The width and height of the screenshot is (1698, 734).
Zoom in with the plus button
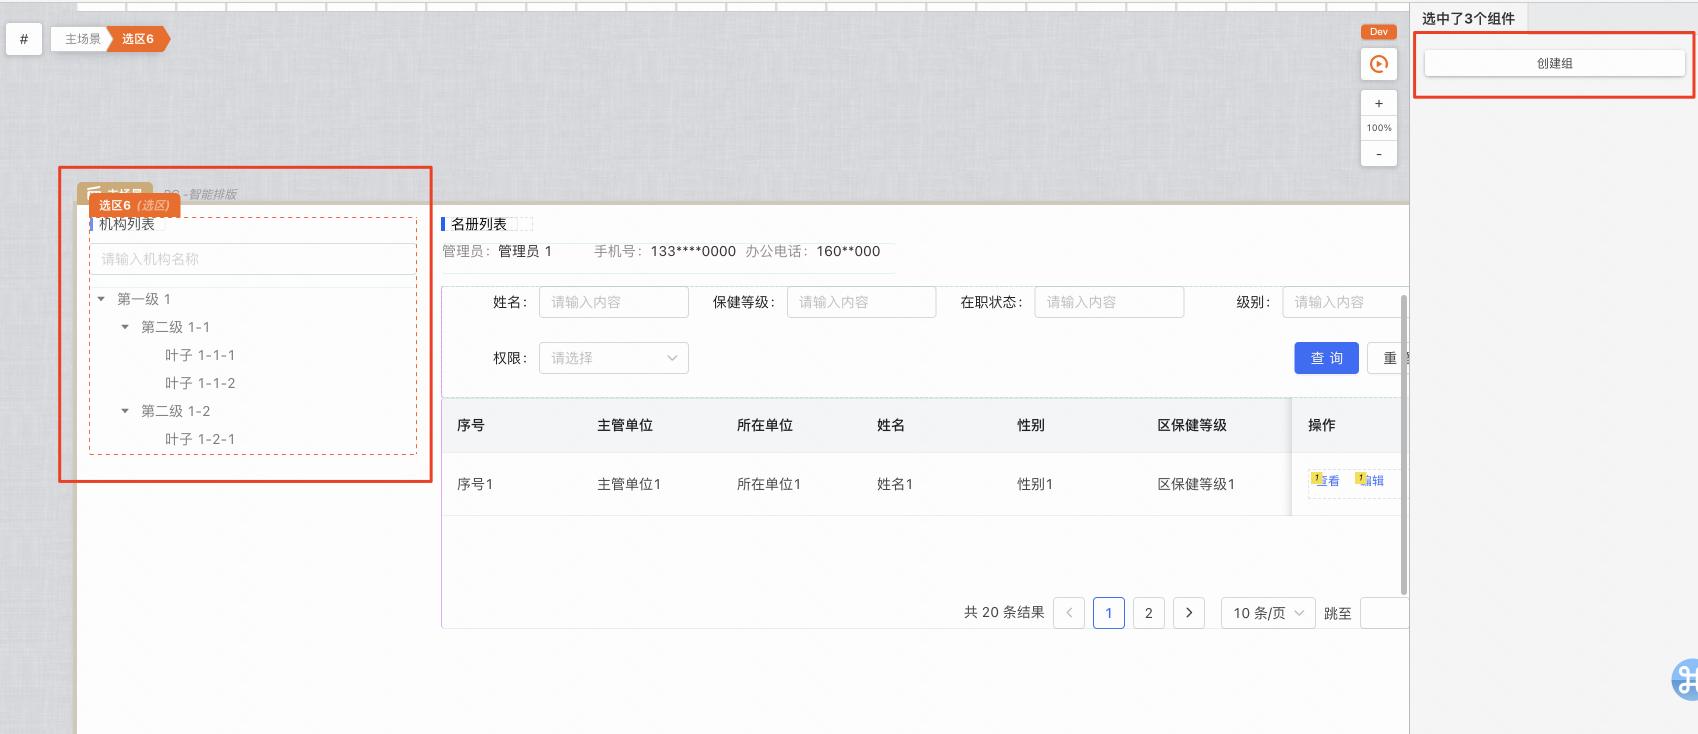[1378, 103]
